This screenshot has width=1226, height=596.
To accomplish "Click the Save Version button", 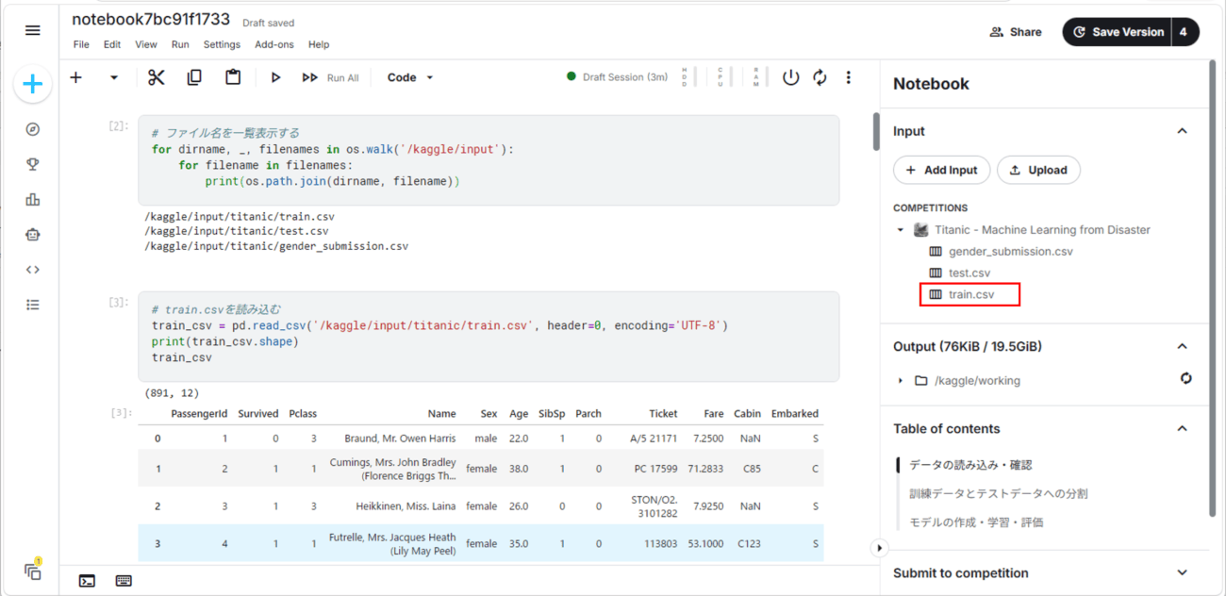I will pos(1118,32).
